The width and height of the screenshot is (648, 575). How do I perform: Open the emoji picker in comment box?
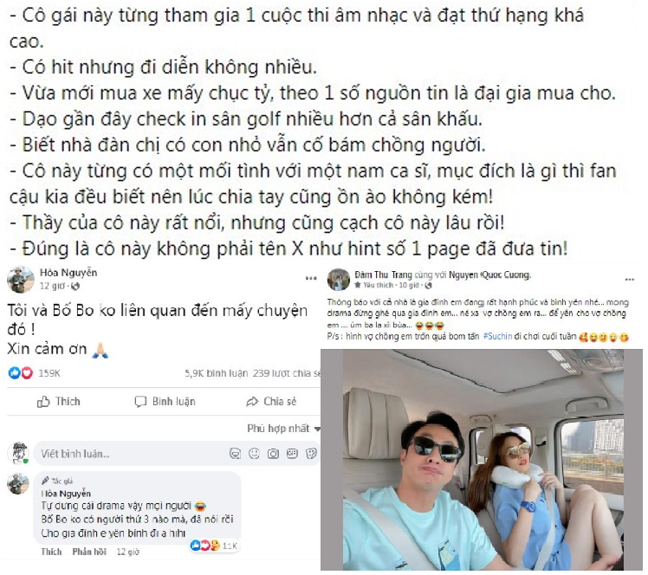point(254,454)
